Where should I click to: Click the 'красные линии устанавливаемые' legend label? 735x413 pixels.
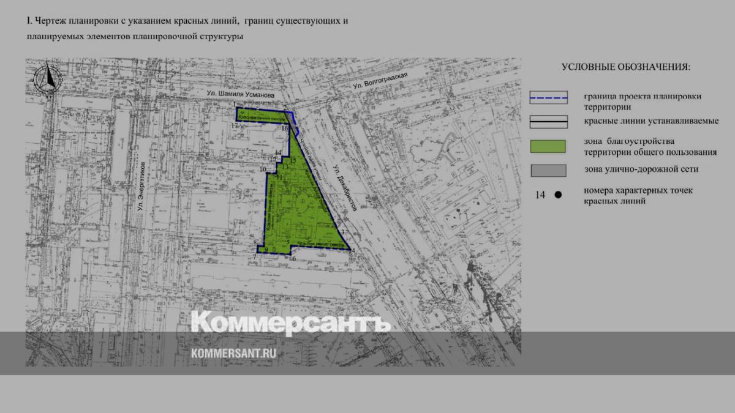coord(650,121)
